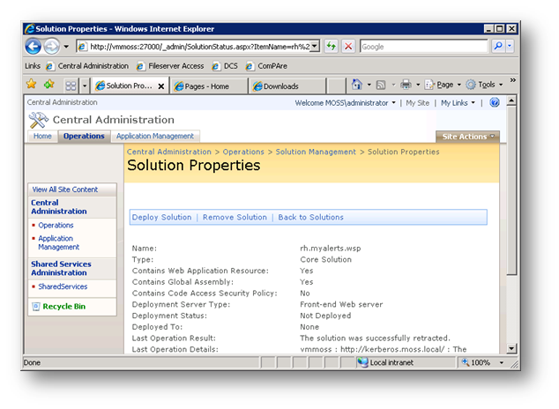Open the search provider options dropdown
Screen dimensions: 559x409
[510, 46]
